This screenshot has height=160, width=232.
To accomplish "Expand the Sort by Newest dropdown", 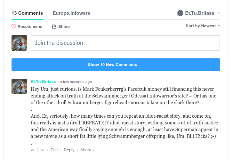I will coord(203,26).
